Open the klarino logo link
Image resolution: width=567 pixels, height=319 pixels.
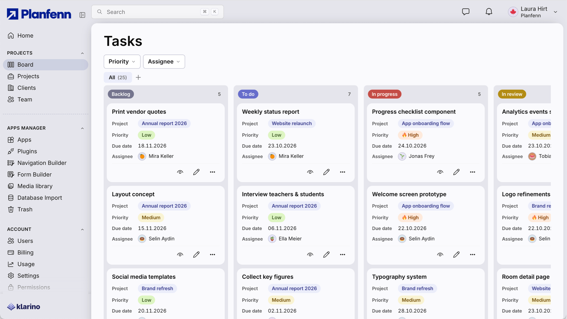24,307
